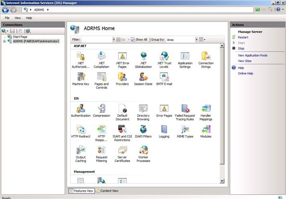Click the Save icon in Connections toolbar
Screen dimensions: 286x199
pyautogui.click(x=12, y=31)
